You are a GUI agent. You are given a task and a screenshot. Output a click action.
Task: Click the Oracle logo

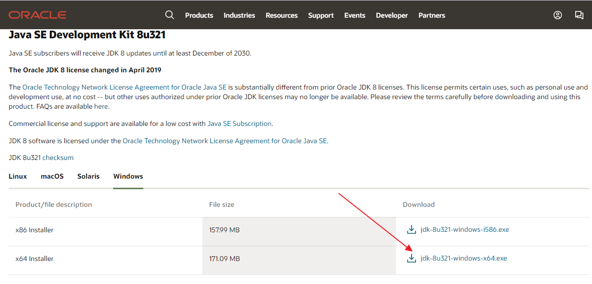pos(37,15)
